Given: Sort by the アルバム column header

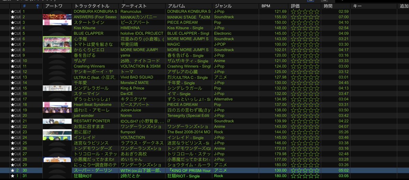Looking at the screenshot, I should [176, 6].
